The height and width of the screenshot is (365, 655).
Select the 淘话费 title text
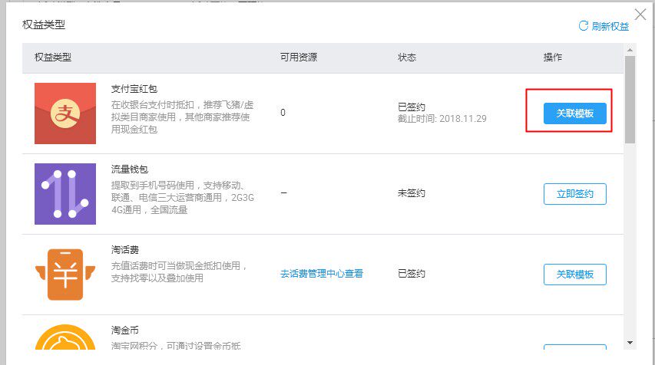coord(125,250)
